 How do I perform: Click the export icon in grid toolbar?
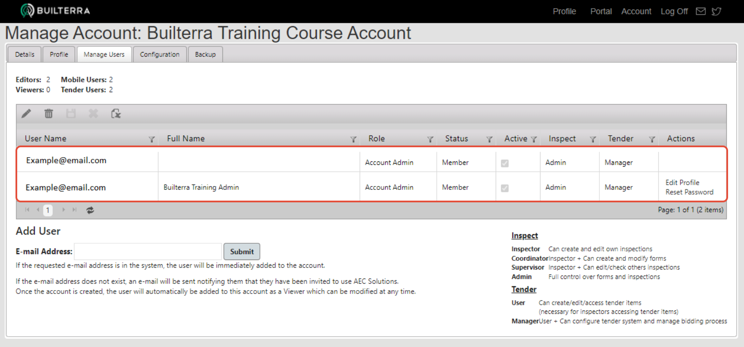click(x=116, y=114)
